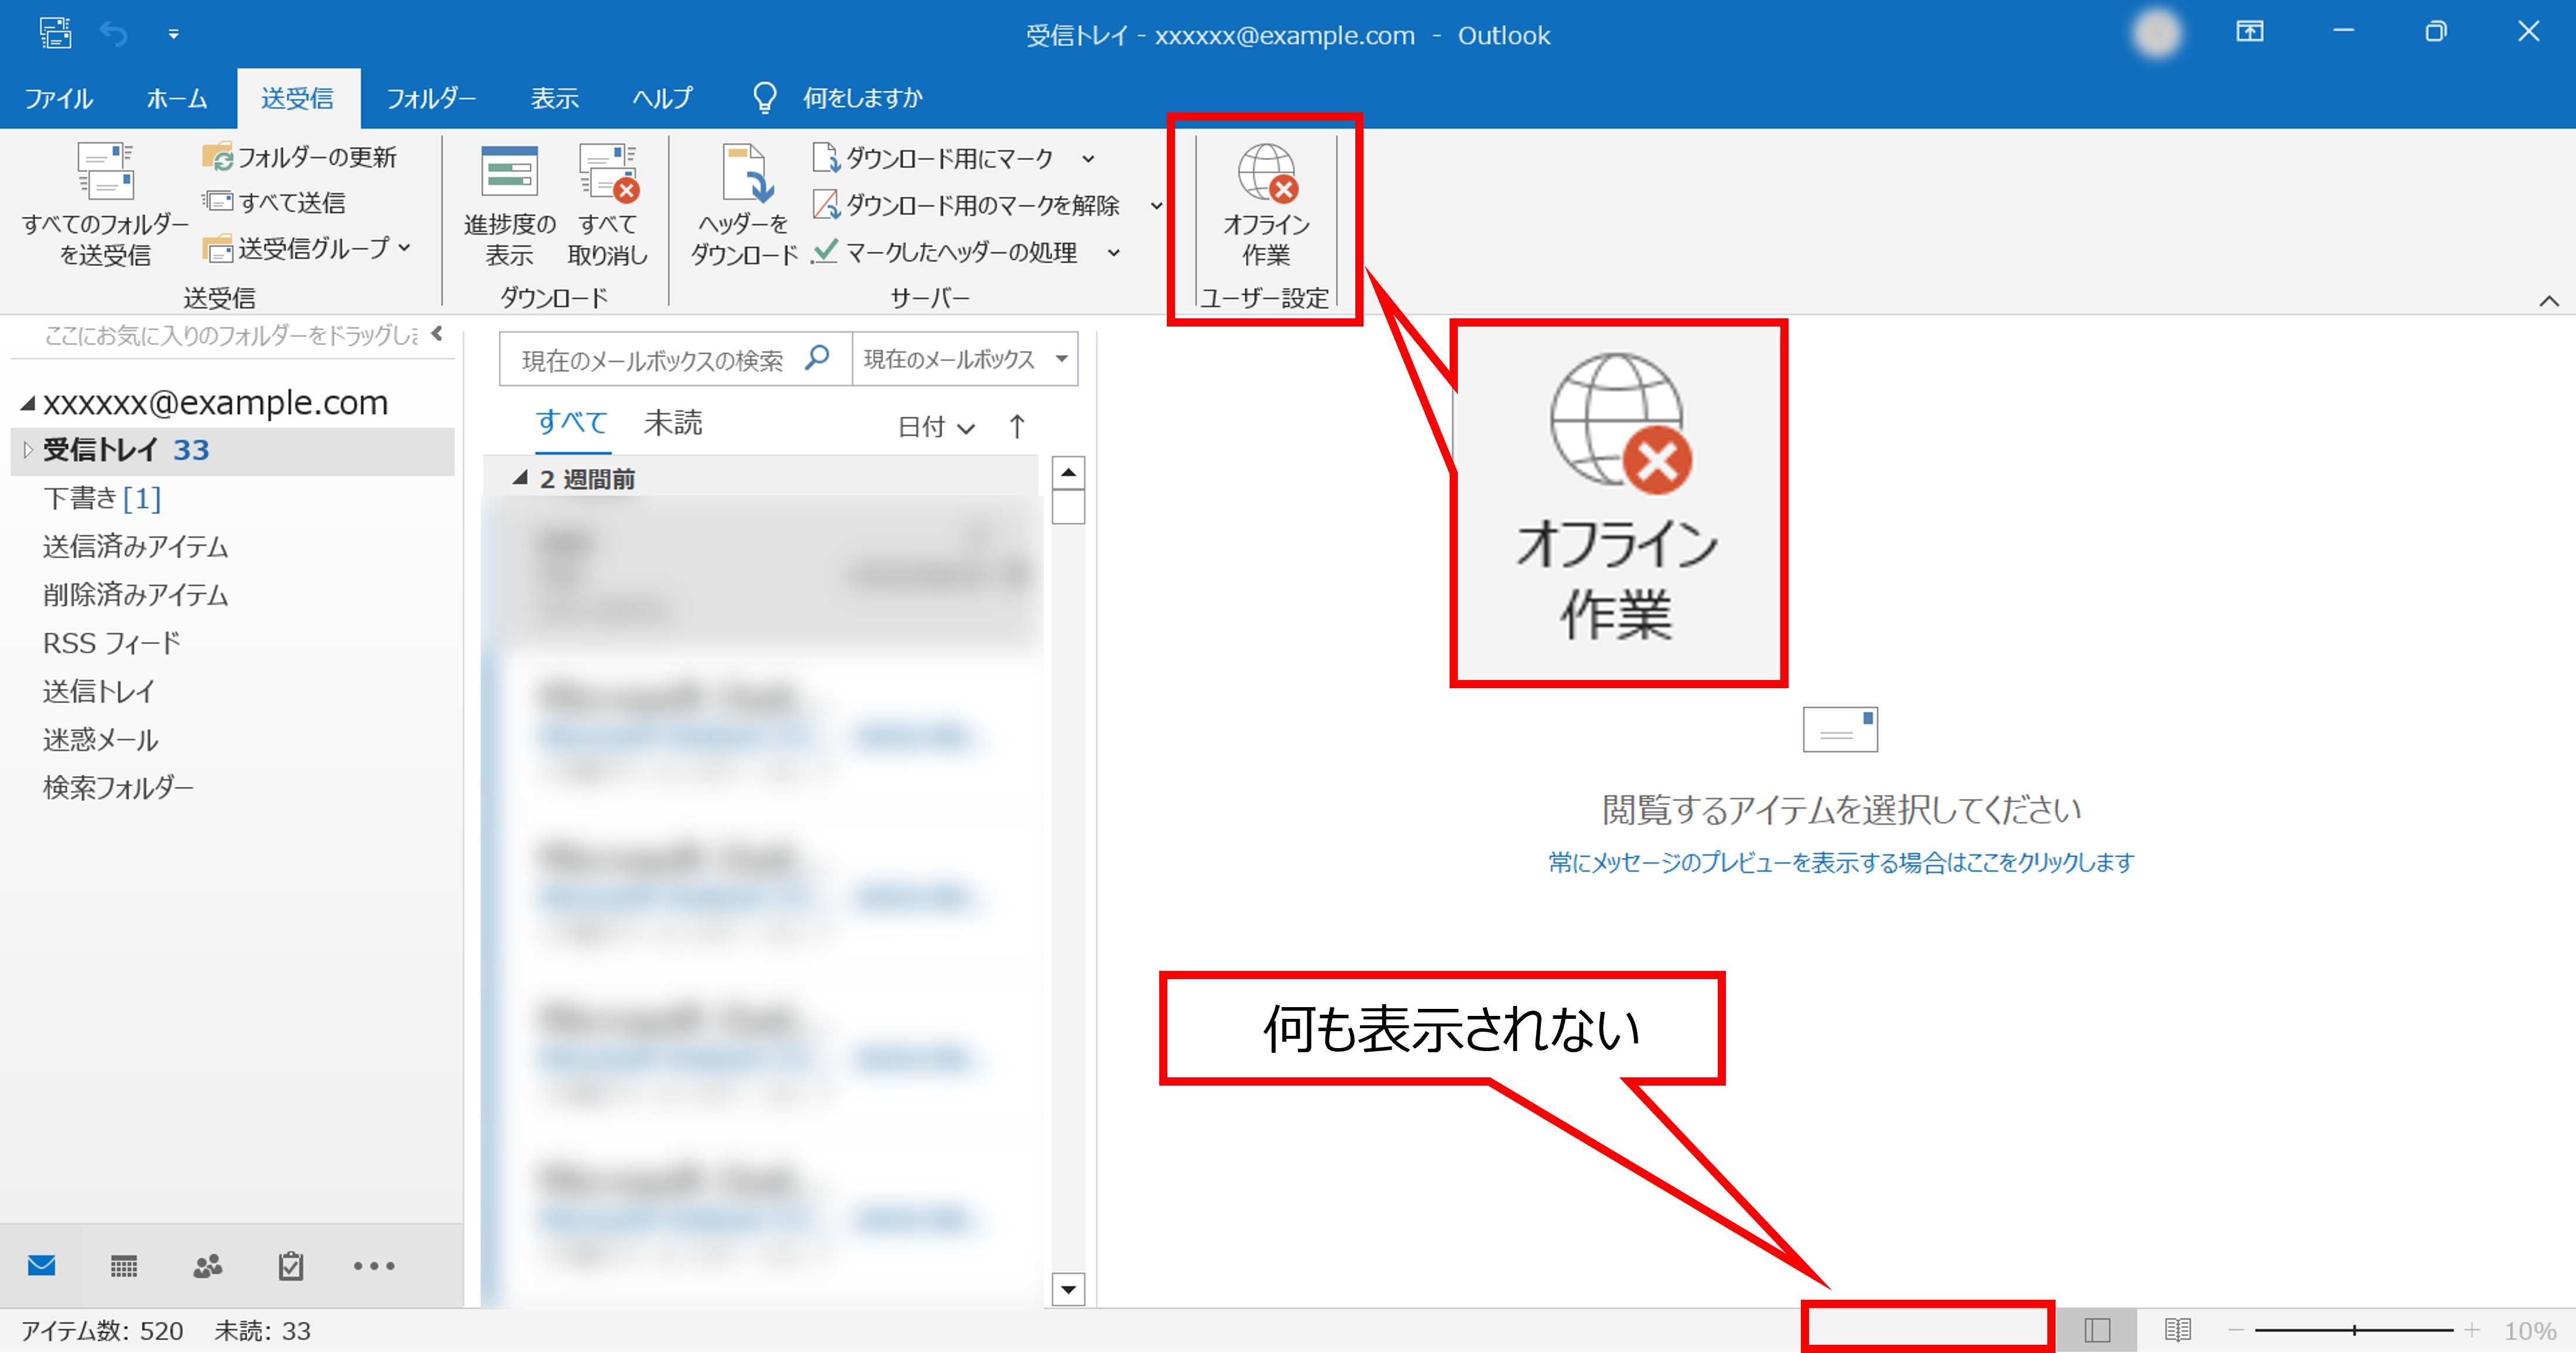The width and height of the screenshot is (2576, 1353).
Task: Click zoom out minus button
Action: click(x=2236, y=1330)
